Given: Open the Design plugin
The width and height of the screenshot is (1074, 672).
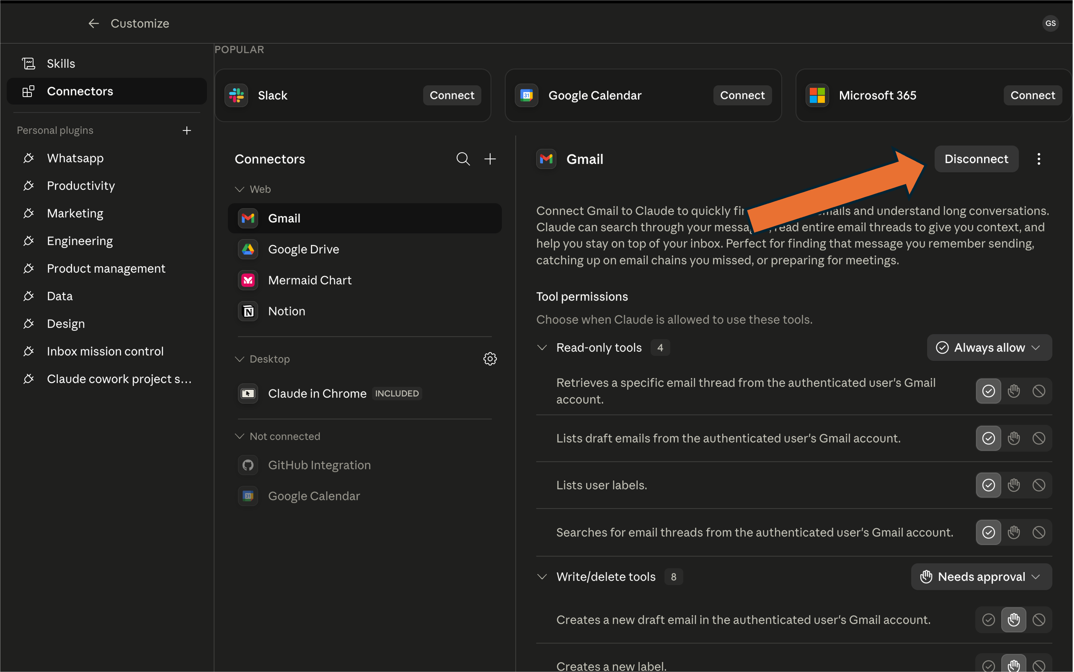Looking at the screenshot, I should pyautogui.click(x=107, y=323).
